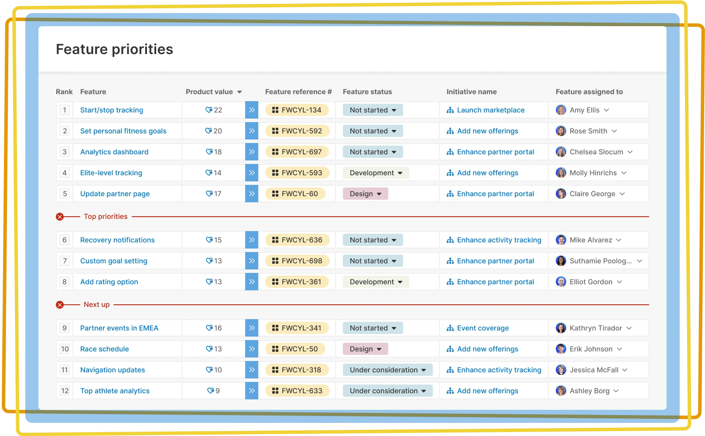Viewport: 705px width, 436px height.
Task: Click Amy Ellis's avatar photo
Action: (x=561, y=110)
